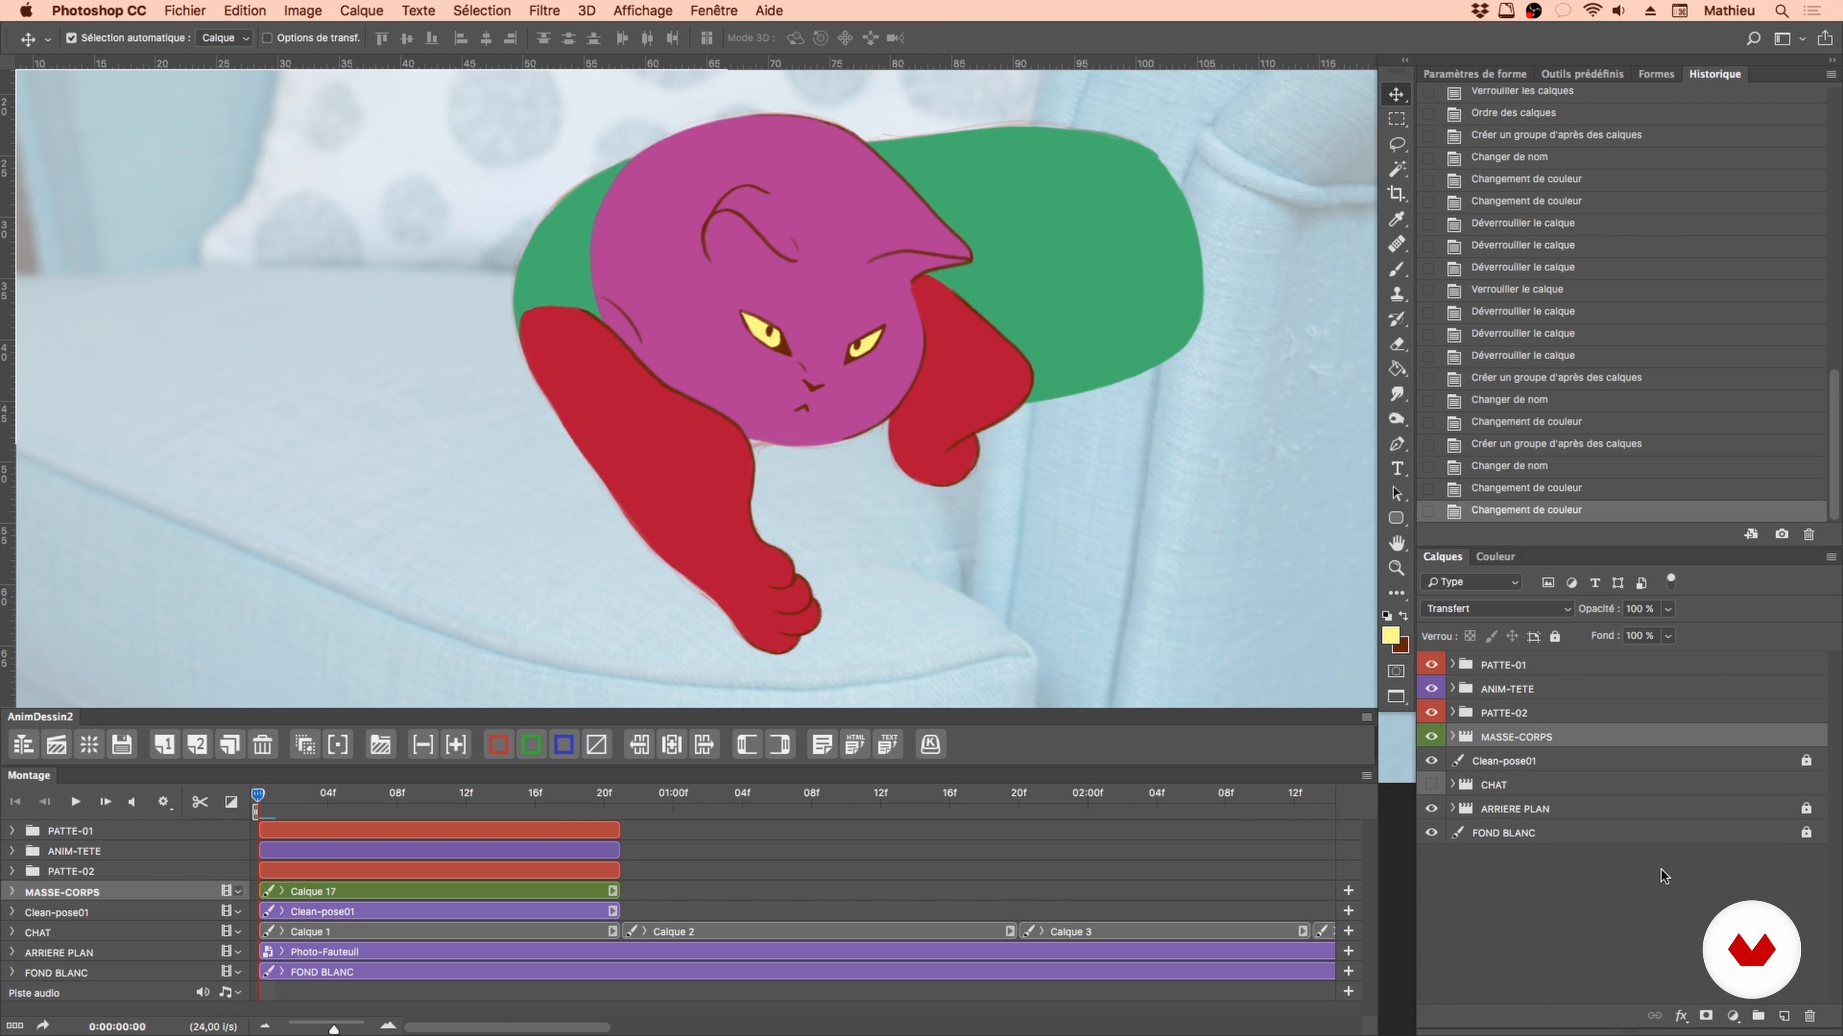Hide the ARRIERE PLAN layer
The height and width of the screenshot is (1036, 1843).
click(x=1431, y=809)
